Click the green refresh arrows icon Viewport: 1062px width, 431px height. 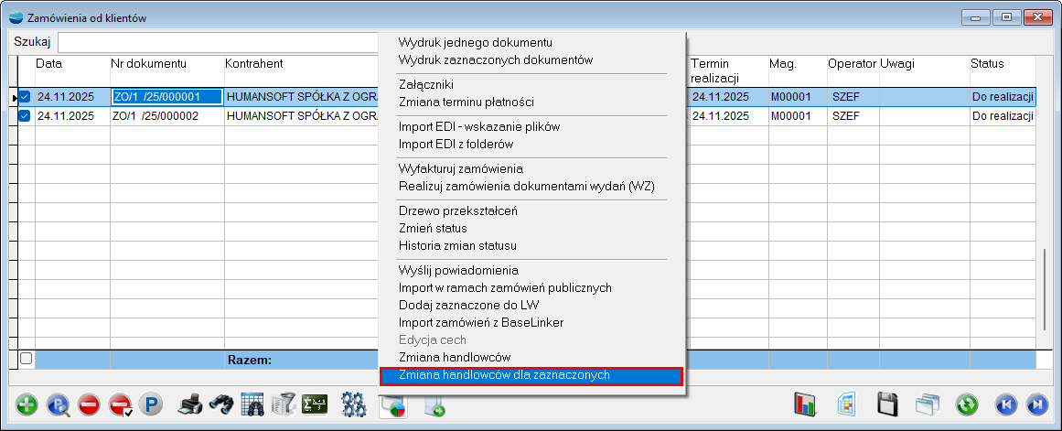click(x=967, y=404)
